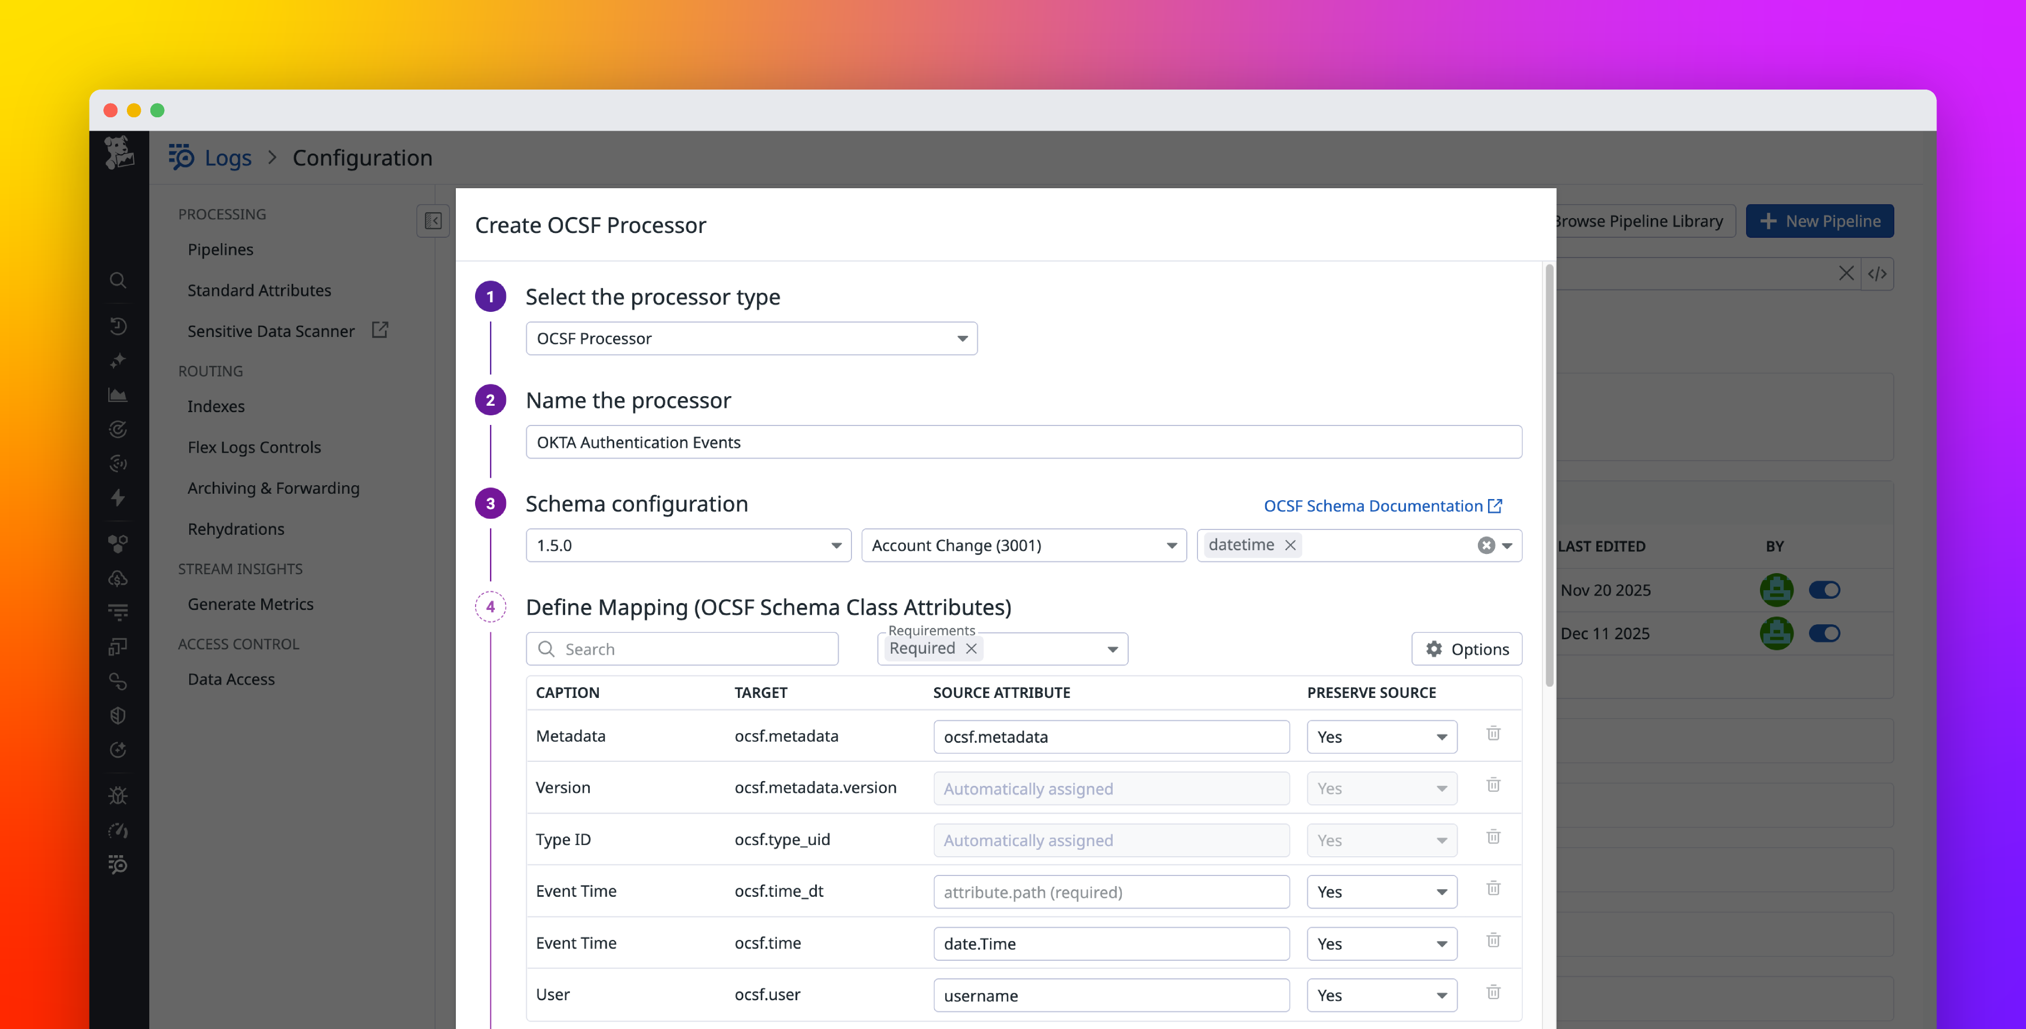
Task: Select Indexes in the Routing section
Action: pyautogui.click(x=216, y=406)
